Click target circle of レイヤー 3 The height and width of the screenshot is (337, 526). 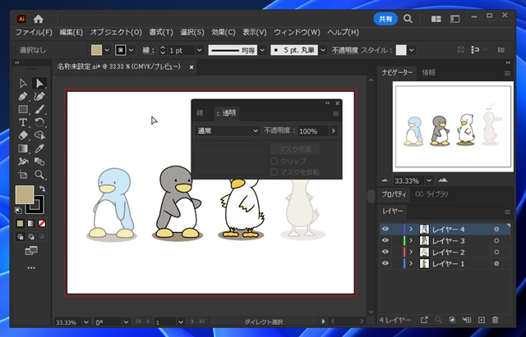(496, 241)
